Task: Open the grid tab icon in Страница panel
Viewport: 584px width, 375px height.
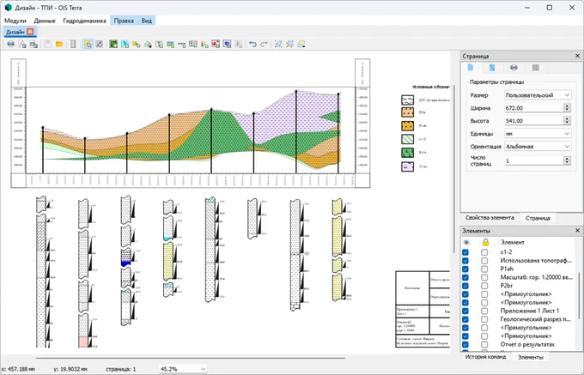Action: (x=535, y=67)
